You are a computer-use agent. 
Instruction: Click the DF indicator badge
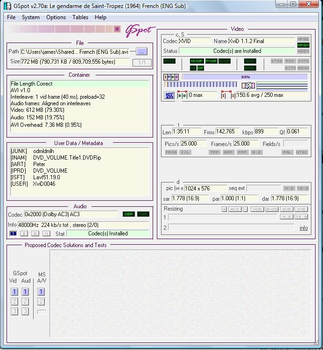click(200, 68)
